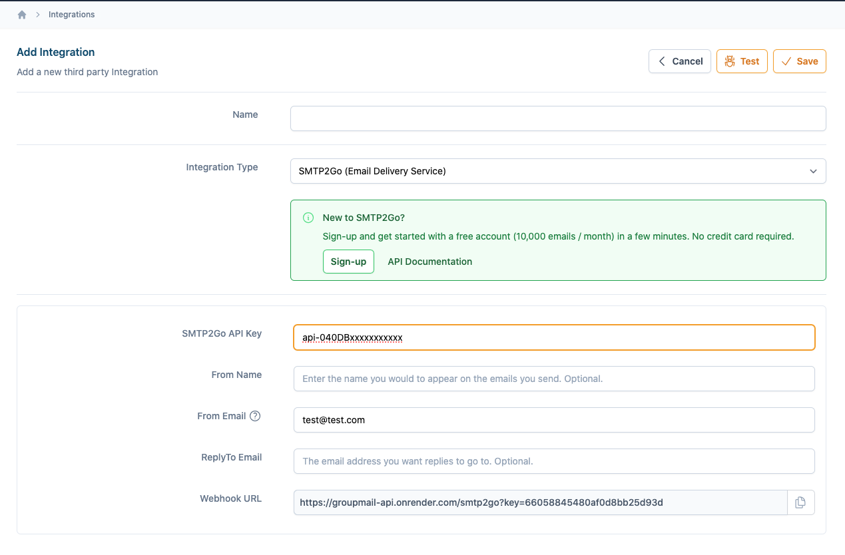Click the bug icon inside the Test button
The height and width of the screenshot is (555, 845).
tap(729, 61)
